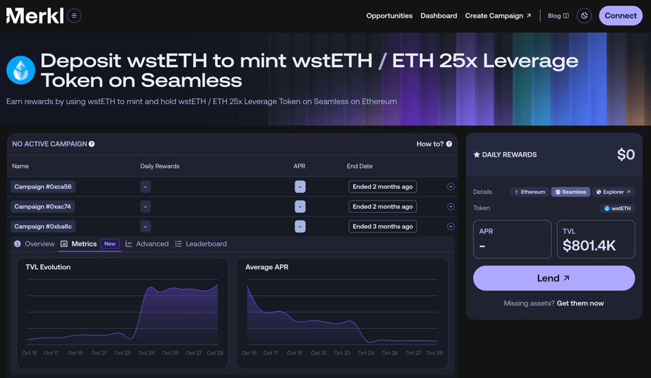651x378 pixels.
Task: Expand Campaign #0xac74 row chevron
Action: pos(450,207)
